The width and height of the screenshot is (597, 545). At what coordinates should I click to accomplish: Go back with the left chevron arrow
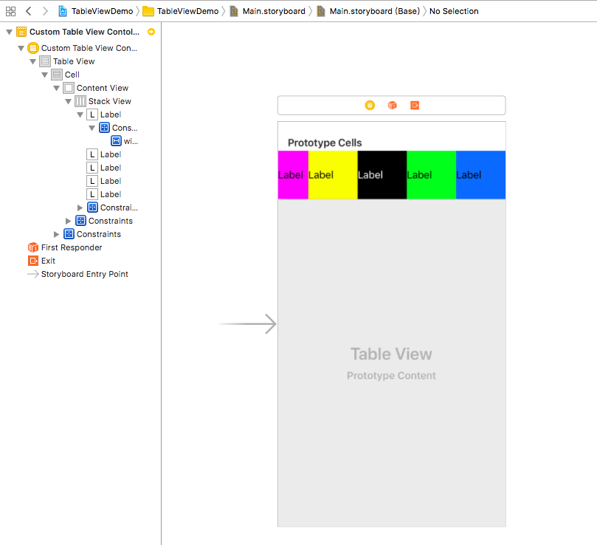click(x=28, y=11)
